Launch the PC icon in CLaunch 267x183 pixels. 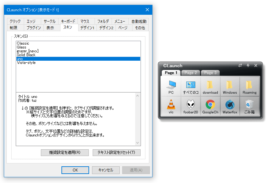coord(171,86)
